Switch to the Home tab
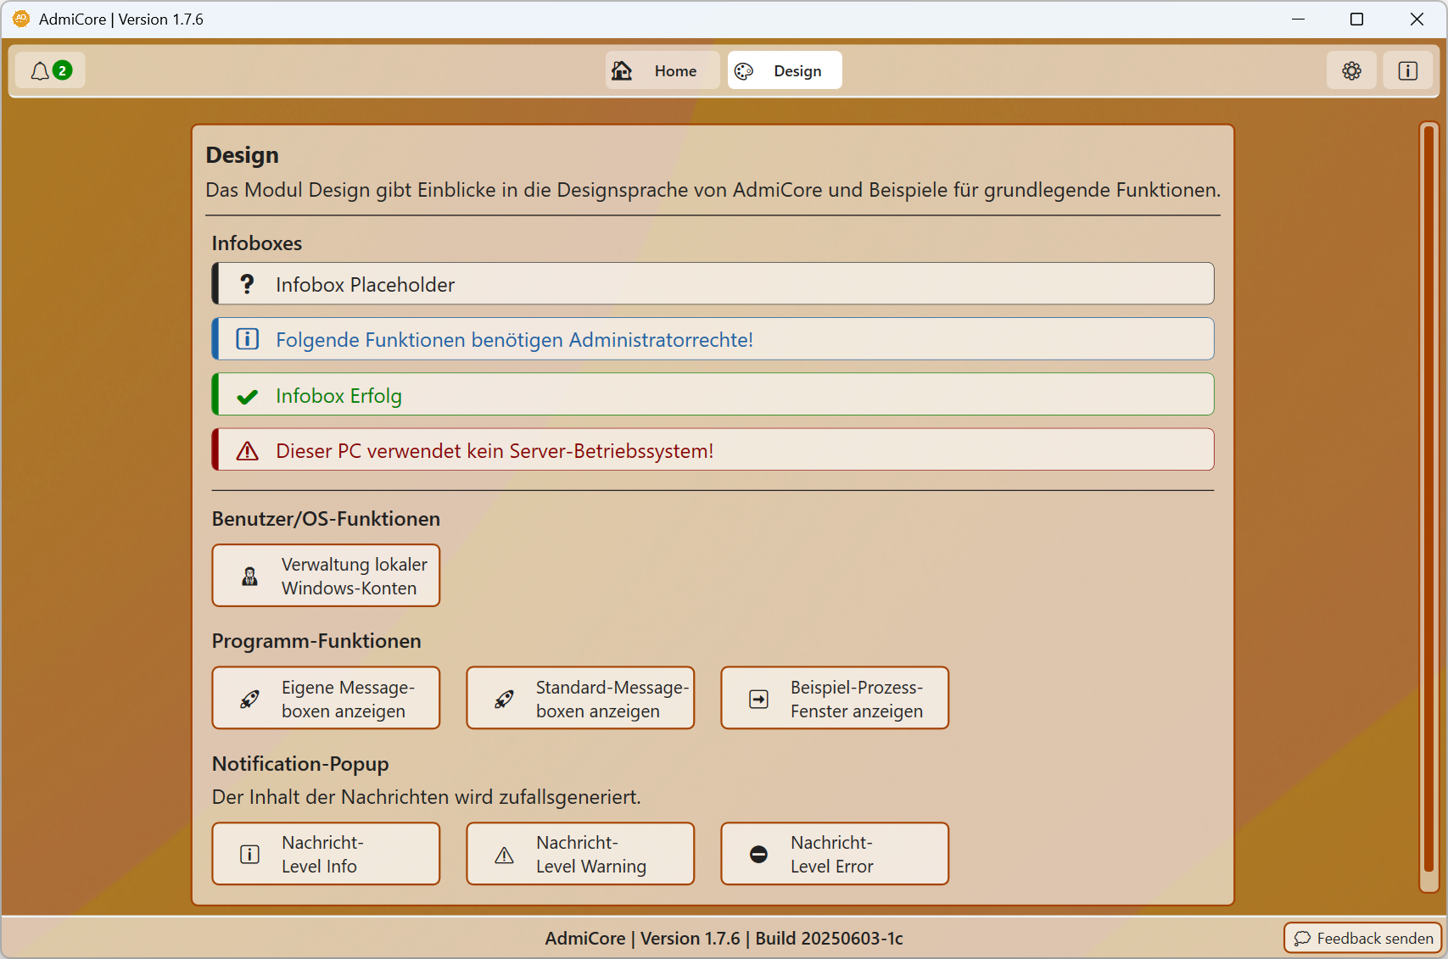This screenshot has height=959, width=1448. pos(662,70)
